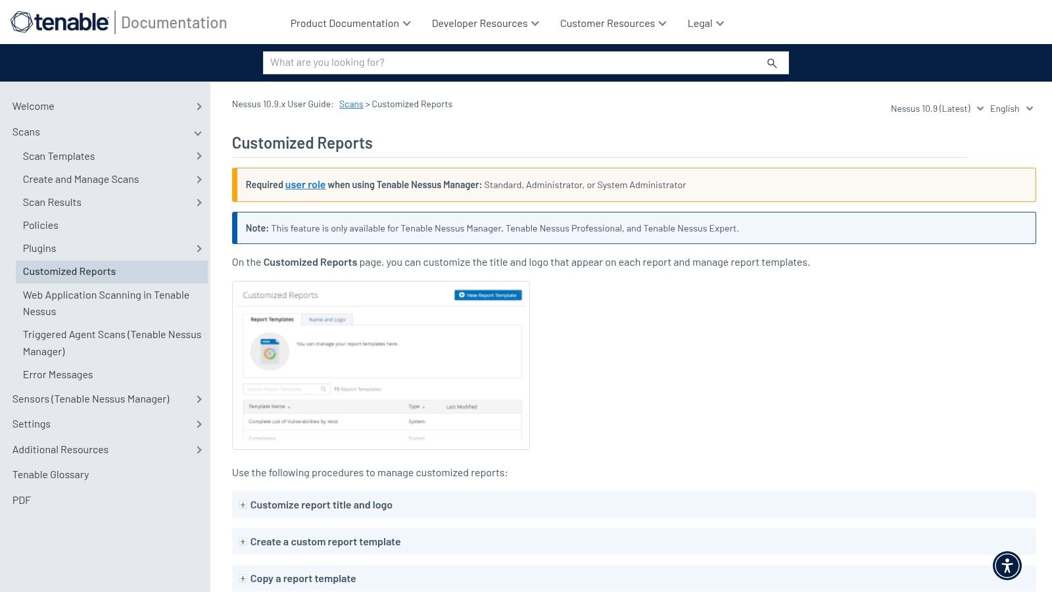Follow the Scans breadcrumb link
Screen dimensions: 1052x592
click(351, 104)
